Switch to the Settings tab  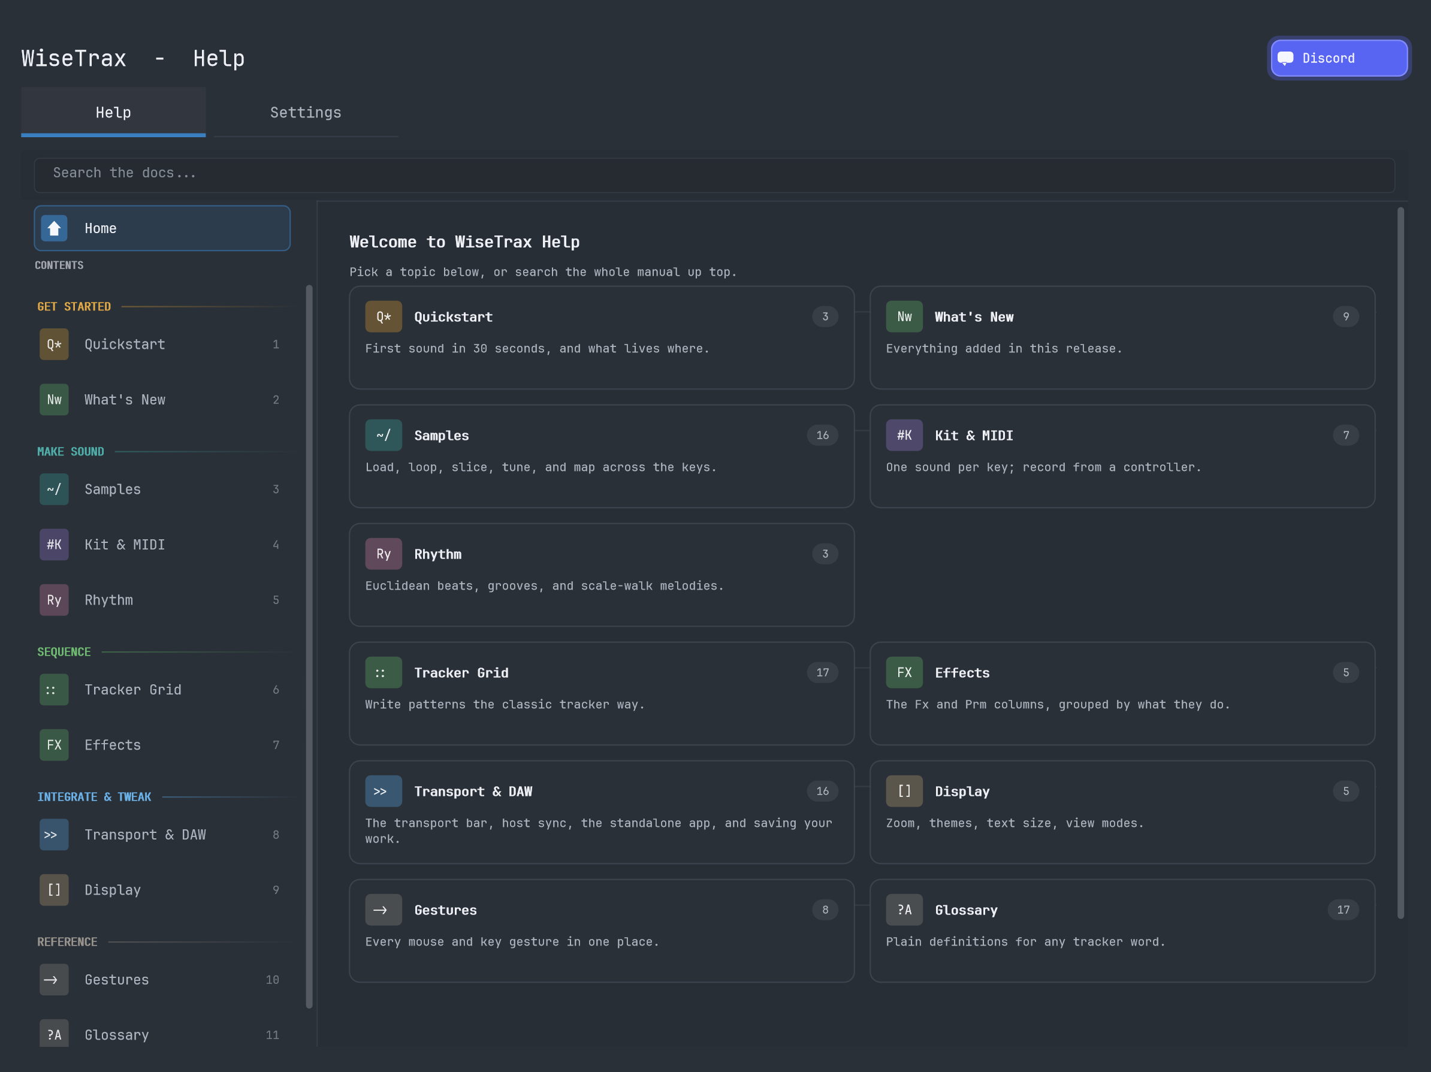click(306, 112)
